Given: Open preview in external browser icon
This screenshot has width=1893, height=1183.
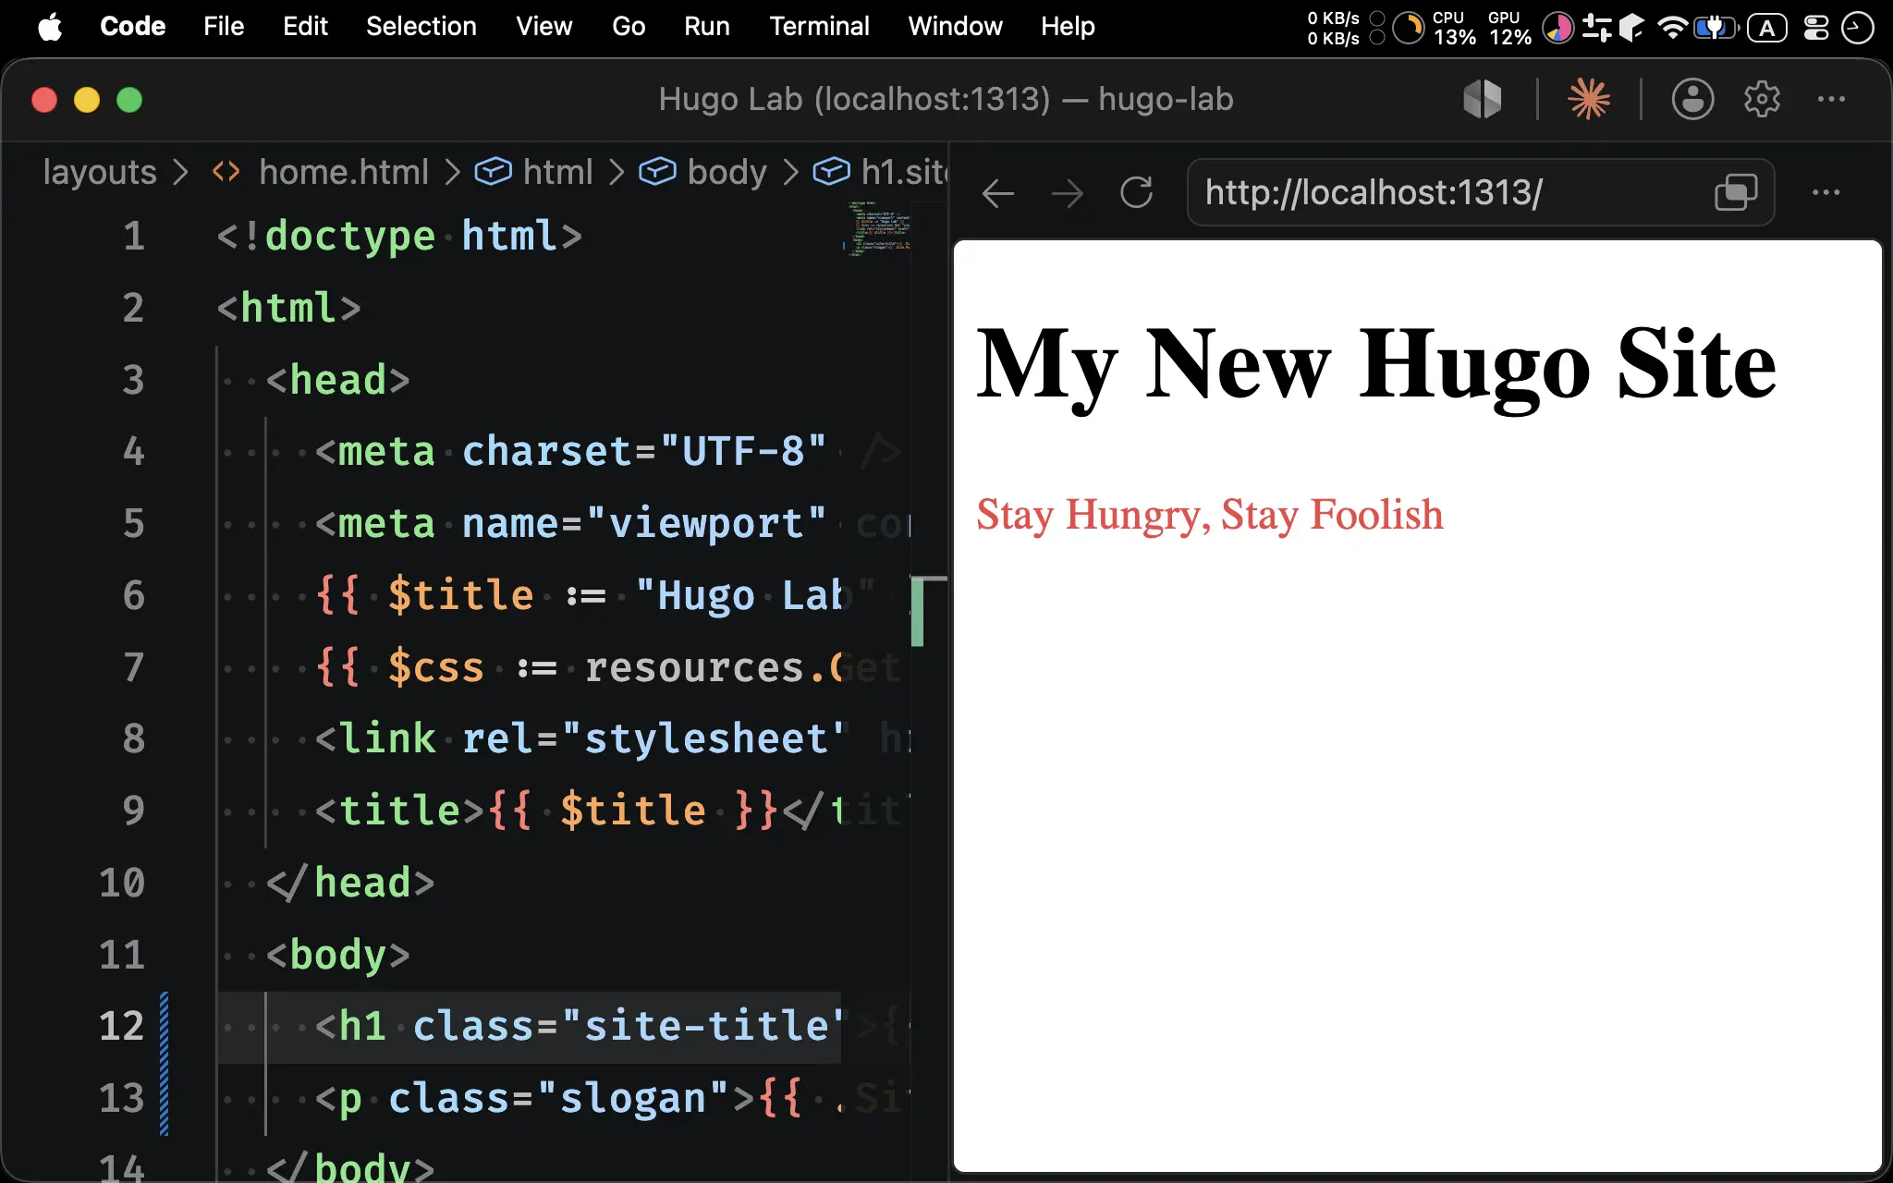Looking at the screenshot, I should tap(1736, 192).
